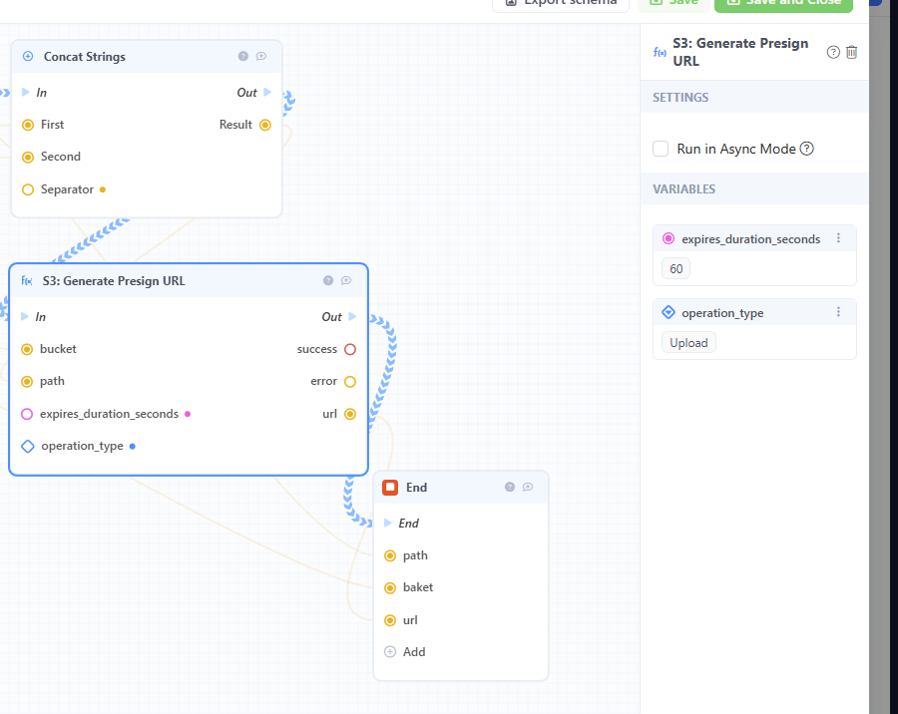Select the success output port
The width and height of the screenshot is (898, 714).
pyautogui.click(x=350, y=349)
